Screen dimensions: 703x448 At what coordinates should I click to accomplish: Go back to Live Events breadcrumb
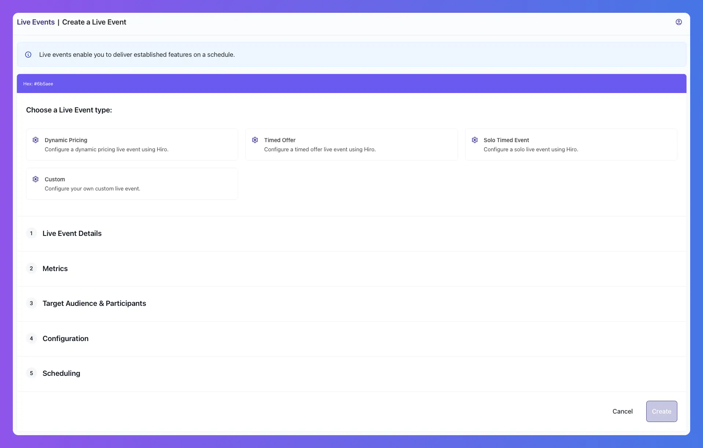coord(36,22)
